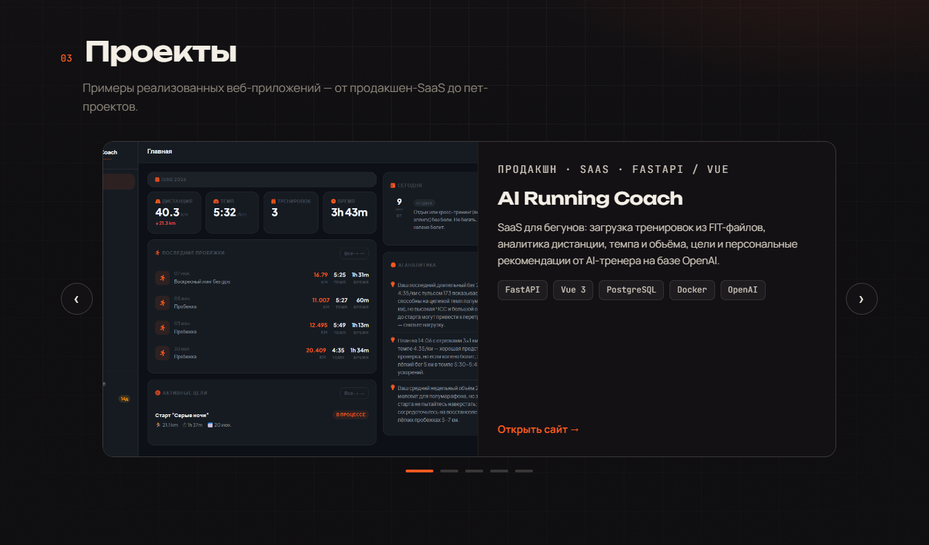Click the OpenAI technology tag
The height and width of the screenshot is (545, 929).
pos(743,290)
